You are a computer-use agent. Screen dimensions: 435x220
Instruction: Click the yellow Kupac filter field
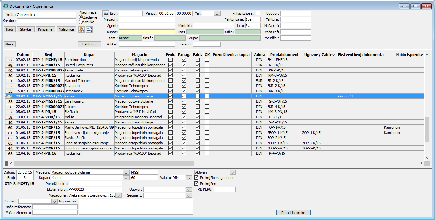tap(147, 32)
